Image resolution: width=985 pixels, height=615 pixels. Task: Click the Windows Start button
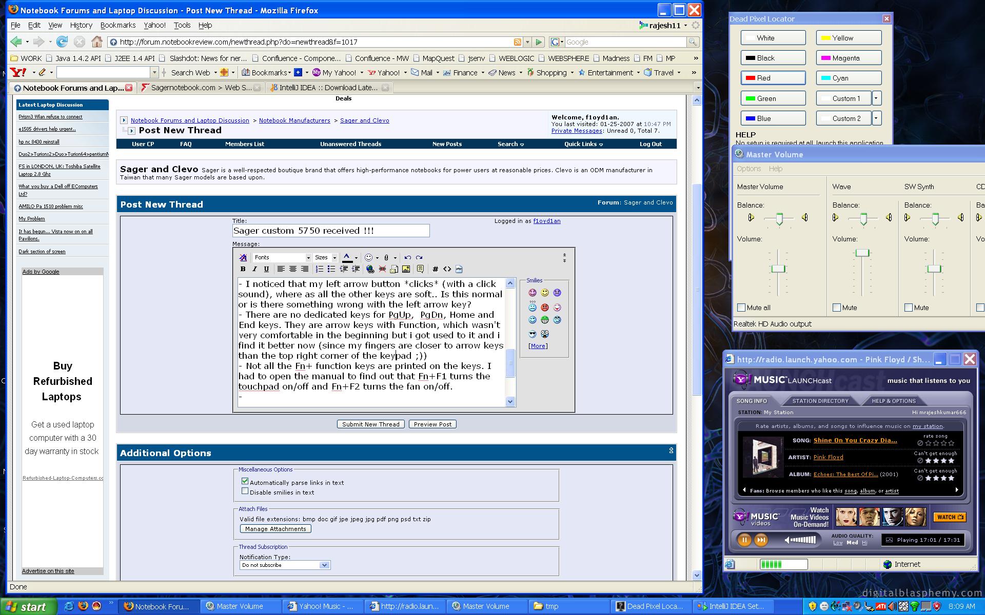click(29, 607)
